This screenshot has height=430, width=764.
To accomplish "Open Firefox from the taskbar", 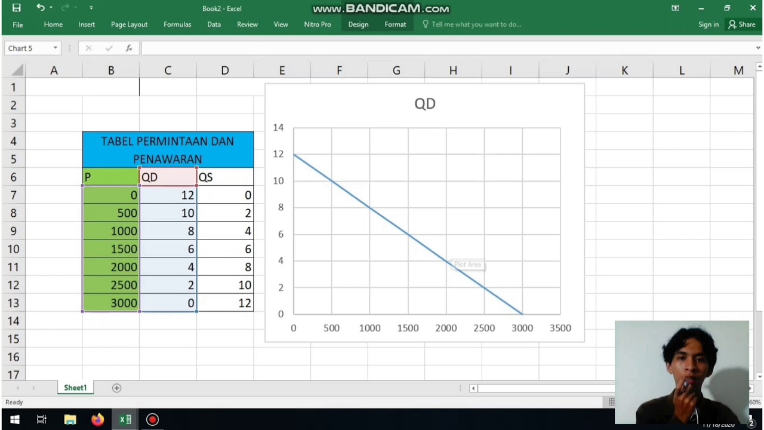I will point(97,420).
